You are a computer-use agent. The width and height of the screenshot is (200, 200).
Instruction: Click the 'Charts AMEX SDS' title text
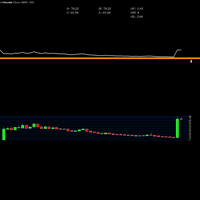[24, 2]
